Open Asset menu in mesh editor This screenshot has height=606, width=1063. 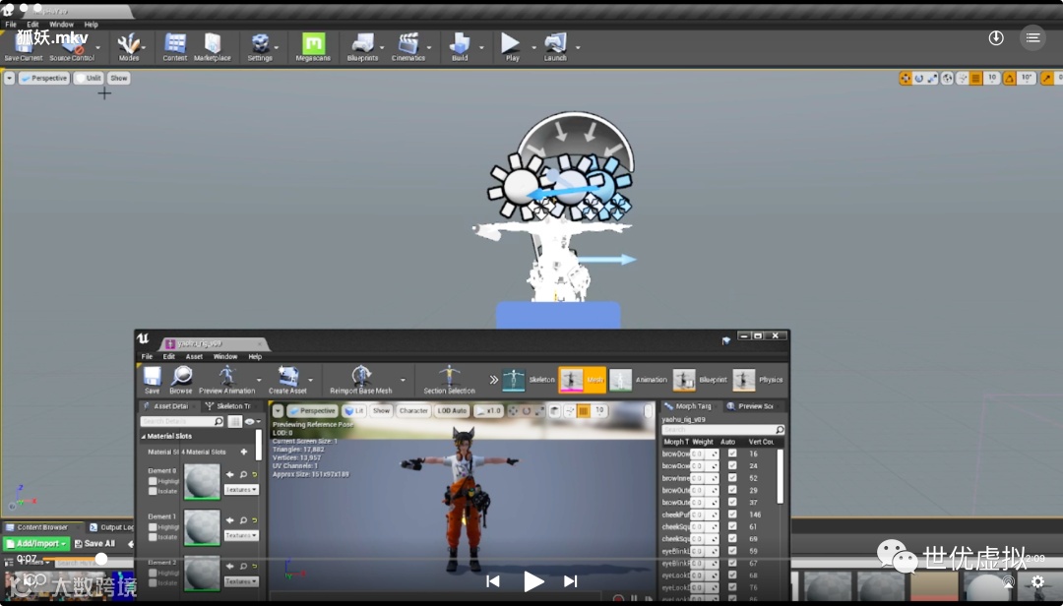pyautogui.click(x=194, y=356)
